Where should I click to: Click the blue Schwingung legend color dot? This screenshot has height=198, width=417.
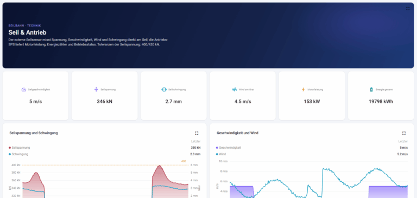point(10,154)
